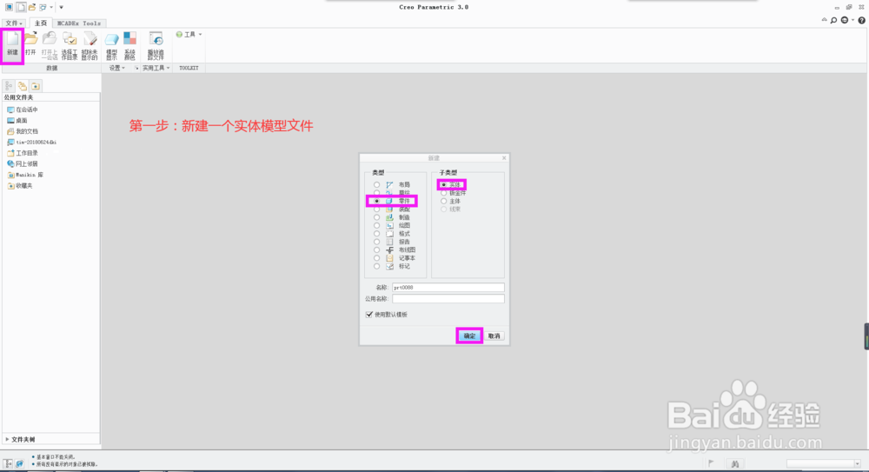The height and width of the screenshot is (472, 869).
Task: Open the customize quick access toolbar arrow
Action: [61, 7]
